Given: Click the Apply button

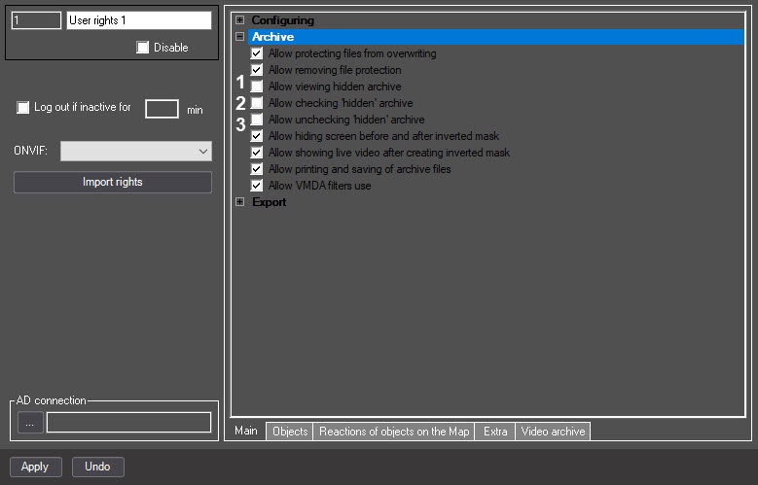Looking at the screenshot, I should [x=35, y=467].
